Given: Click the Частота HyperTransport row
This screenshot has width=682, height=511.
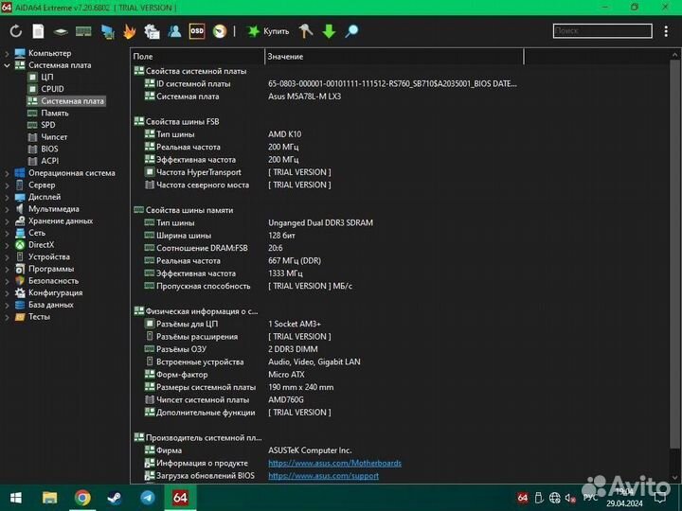Looking at the screenshot, I should (x=238, y=172).
